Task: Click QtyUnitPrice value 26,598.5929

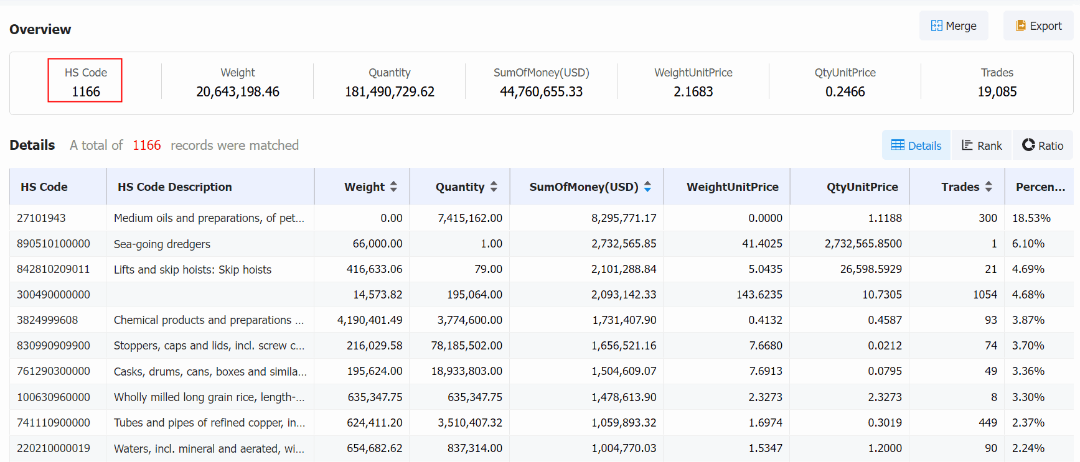Action: pos(871,269)
